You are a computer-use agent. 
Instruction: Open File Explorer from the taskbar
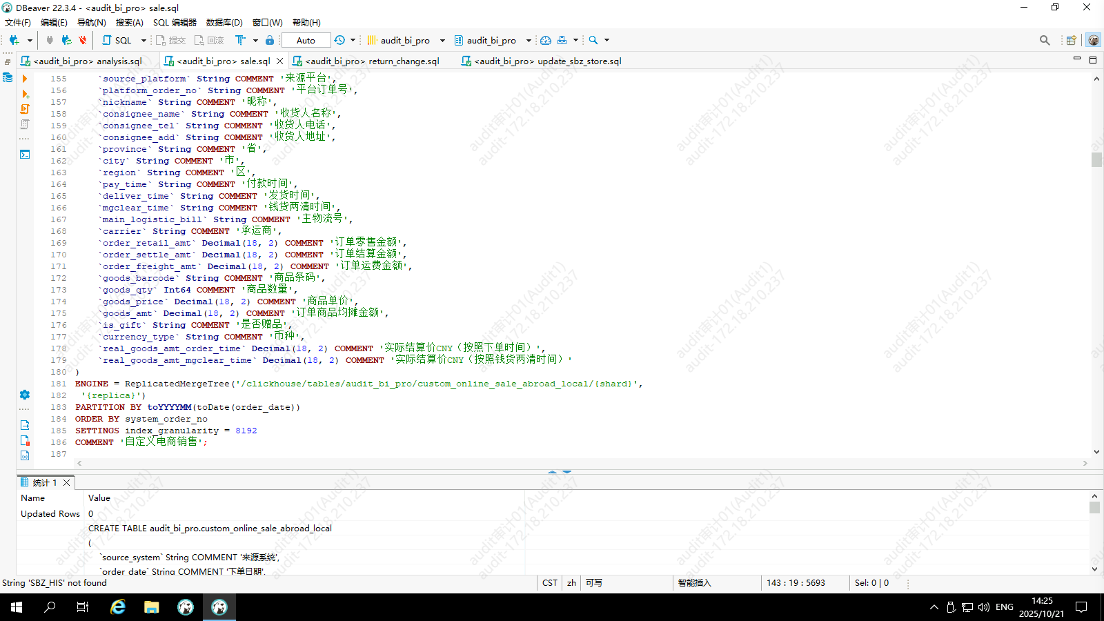tap(152, 607)
